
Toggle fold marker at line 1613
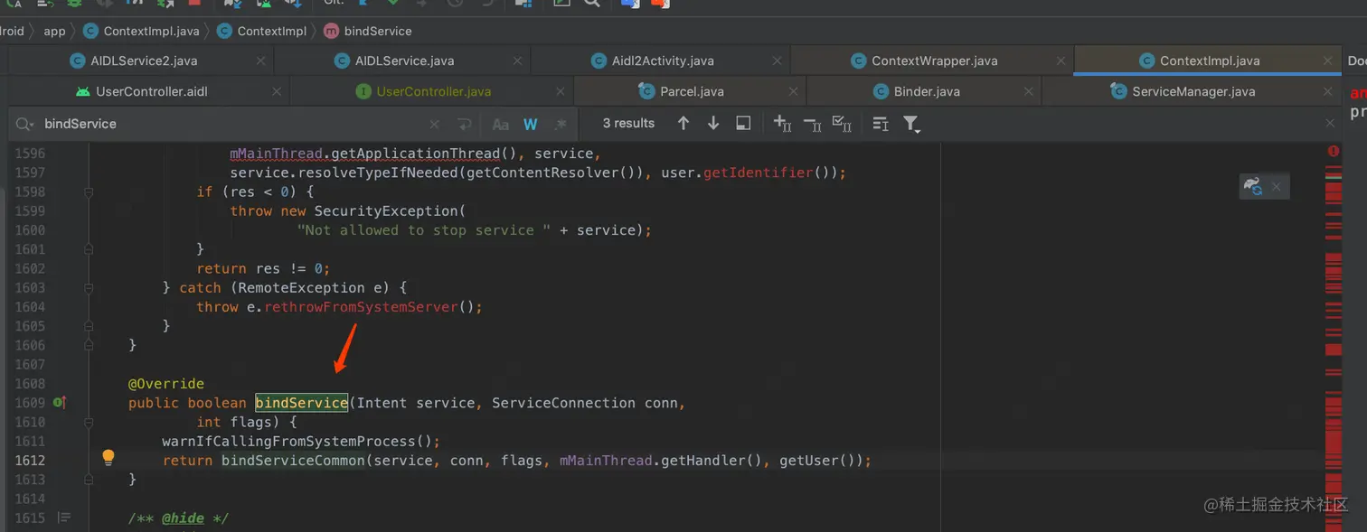[x=89, y=480]
